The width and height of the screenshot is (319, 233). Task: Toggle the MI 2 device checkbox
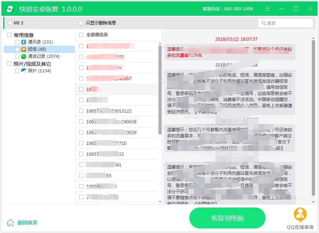tap(10, 23)
